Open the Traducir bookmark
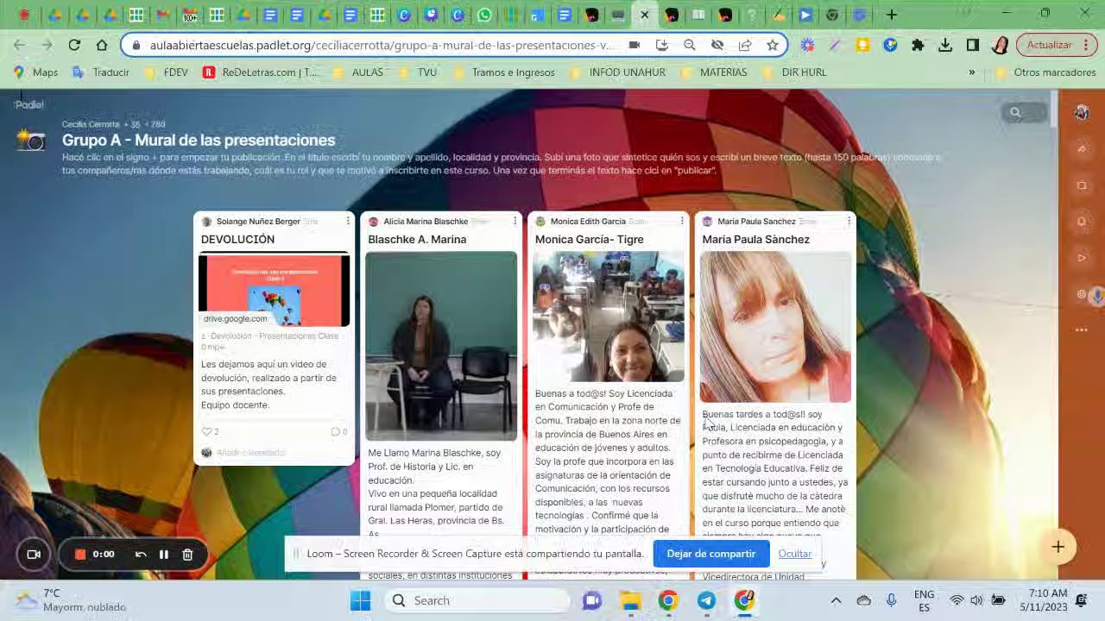1105x621 pixels. [101, 72]
